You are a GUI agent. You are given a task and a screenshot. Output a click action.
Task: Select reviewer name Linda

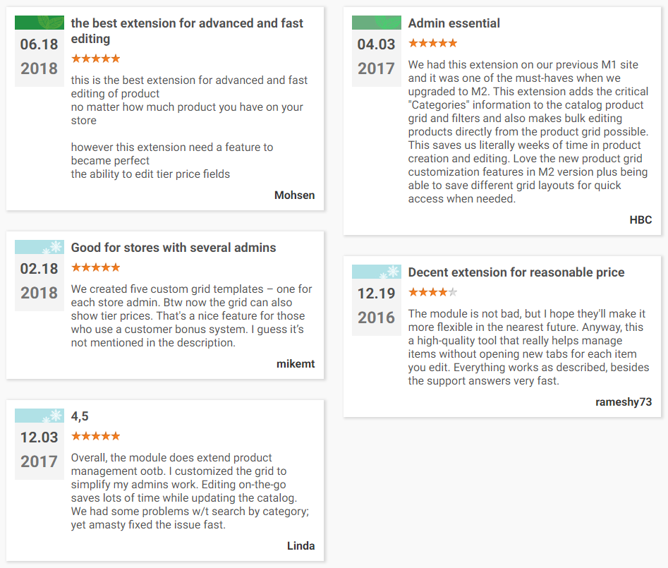300,545
